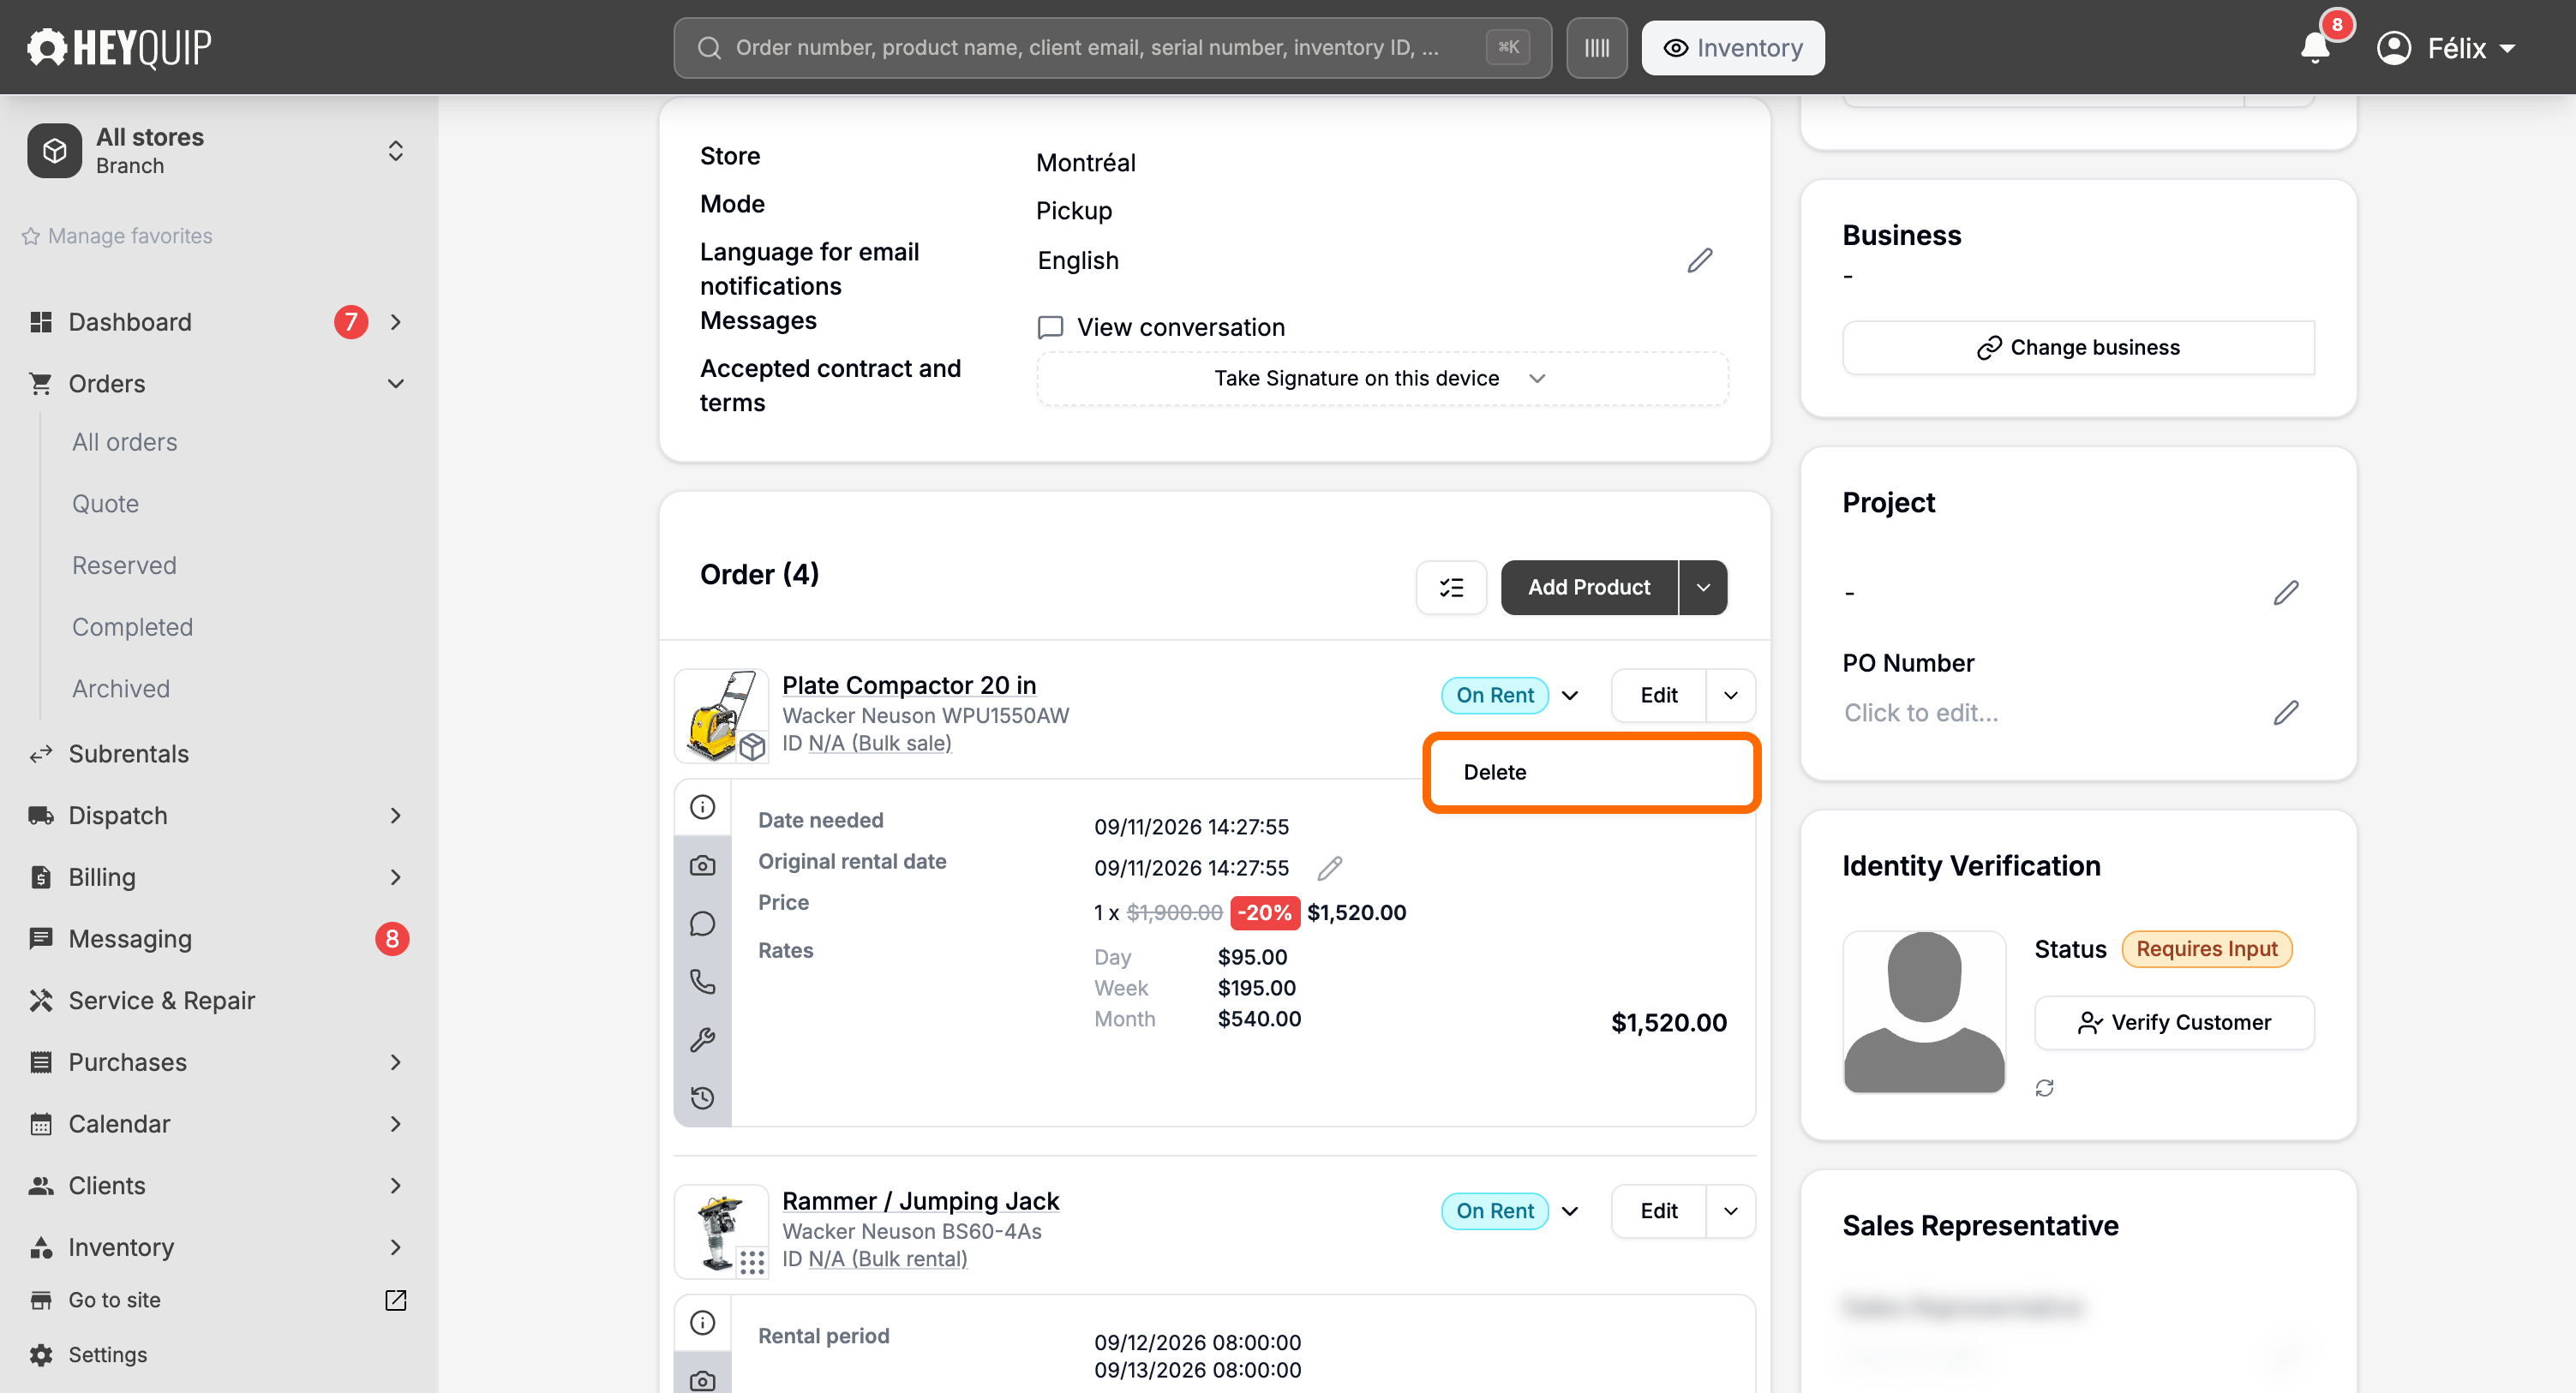Image resolution: width=2576 pixels, height=1393 pixels.
Task: Click the Edit button for Rammer
Action: 1659,1211
